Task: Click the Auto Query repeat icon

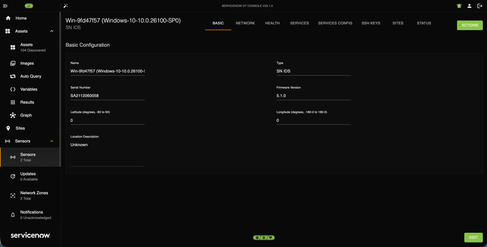Action: tap(13, 76)
